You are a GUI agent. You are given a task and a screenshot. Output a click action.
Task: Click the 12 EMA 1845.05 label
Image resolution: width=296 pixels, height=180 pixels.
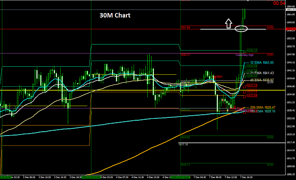pos(262,63)
